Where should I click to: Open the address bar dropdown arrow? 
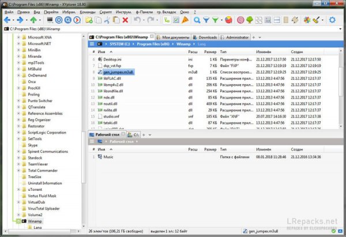point(340,29)
